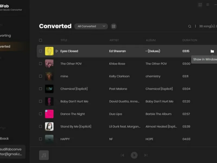This screenshot has height=163, width=217.
Task: Click the HAPPY album cover thumbnail
Action: pyautogui.click(x=49, y=139)
